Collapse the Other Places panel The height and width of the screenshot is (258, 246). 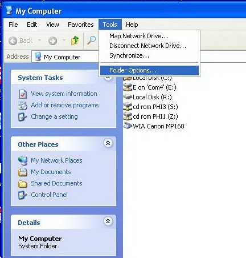pos(108,143)
